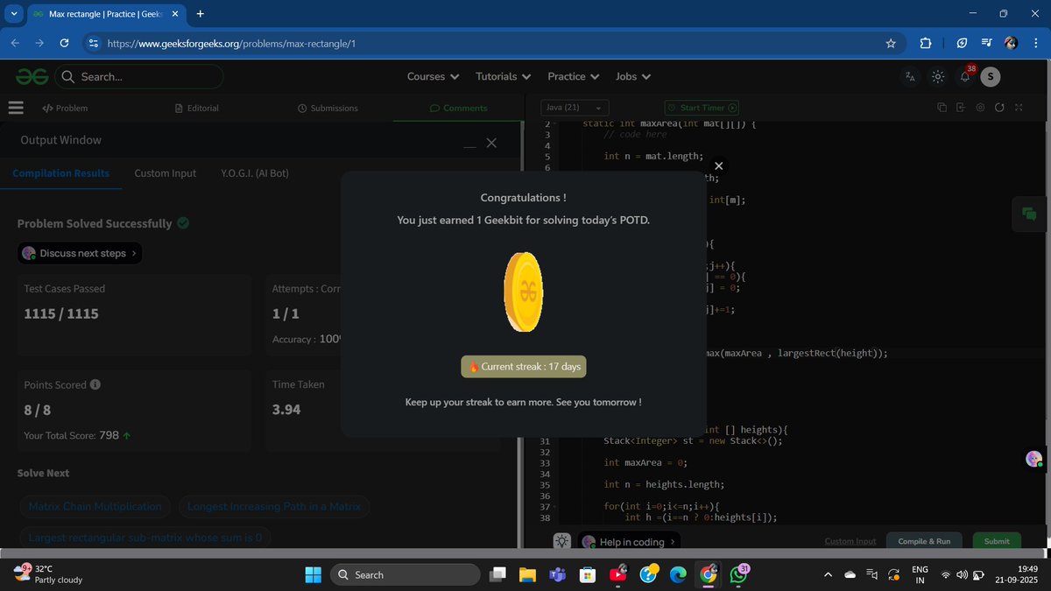
Task: Open the Windows Start menu
Action: [x=313, y=574]
